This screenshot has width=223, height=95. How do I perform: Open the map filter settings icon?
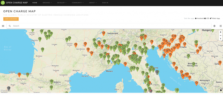tap(221, 26)
